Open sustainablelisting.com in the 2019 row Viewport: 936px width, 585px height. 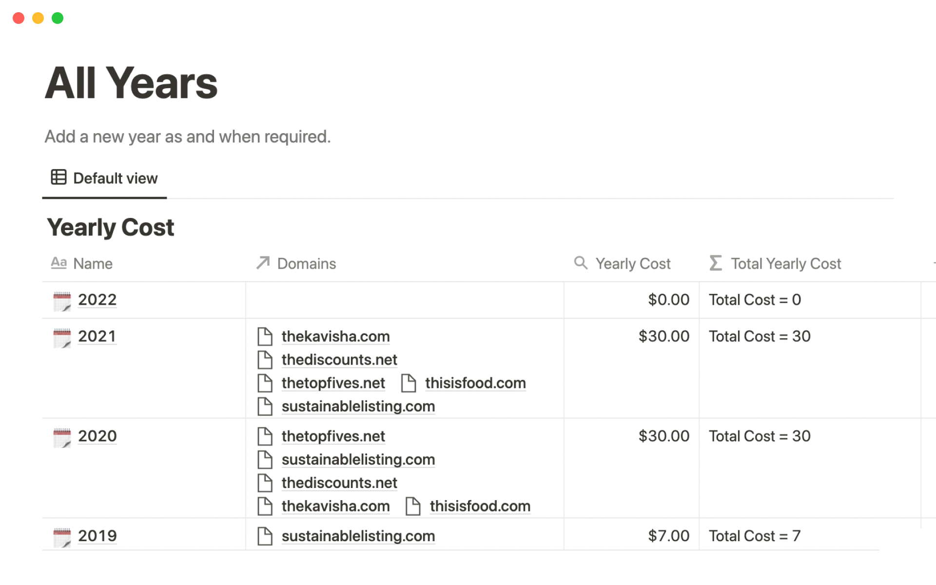pos(358,536)
